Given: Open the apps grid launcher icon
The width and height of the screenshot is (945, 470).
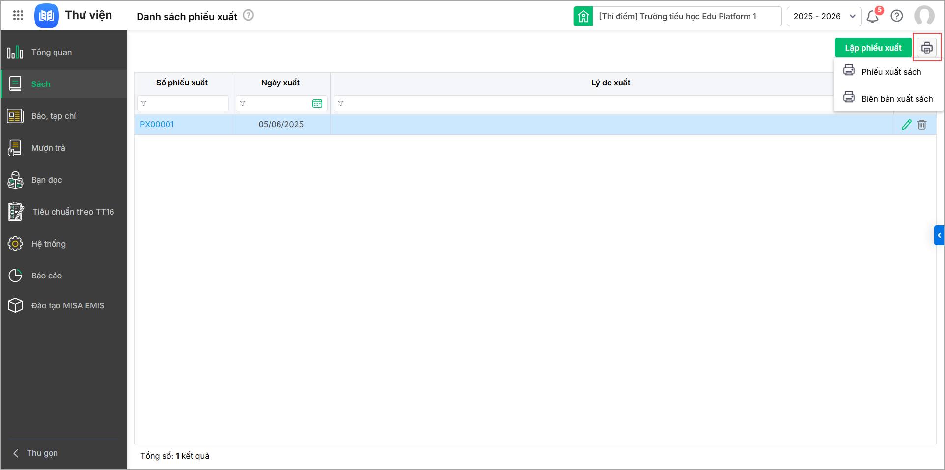Looking at the screenshot, I should point(18,16).
